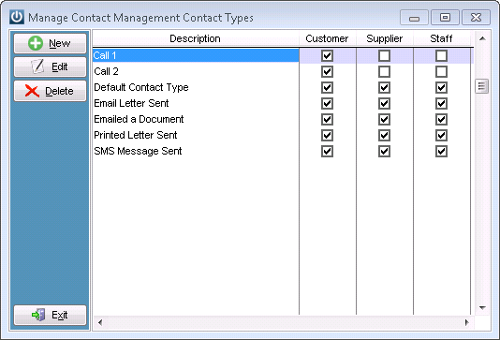Uncheck Supplier for SMS Message Sent
The width and height of the screenshot is (500, 340).
click(x=384, y=151)
